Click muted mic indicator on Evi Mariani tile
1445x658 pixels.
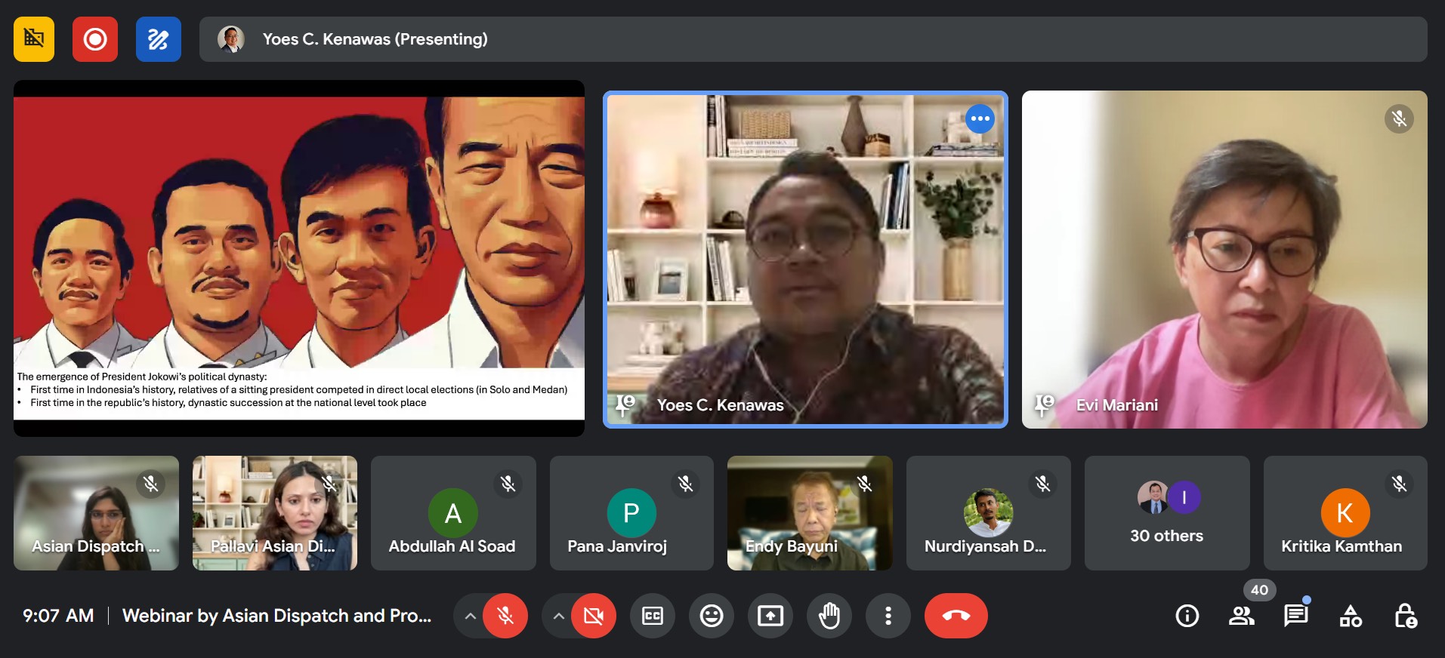(1399, 118)
